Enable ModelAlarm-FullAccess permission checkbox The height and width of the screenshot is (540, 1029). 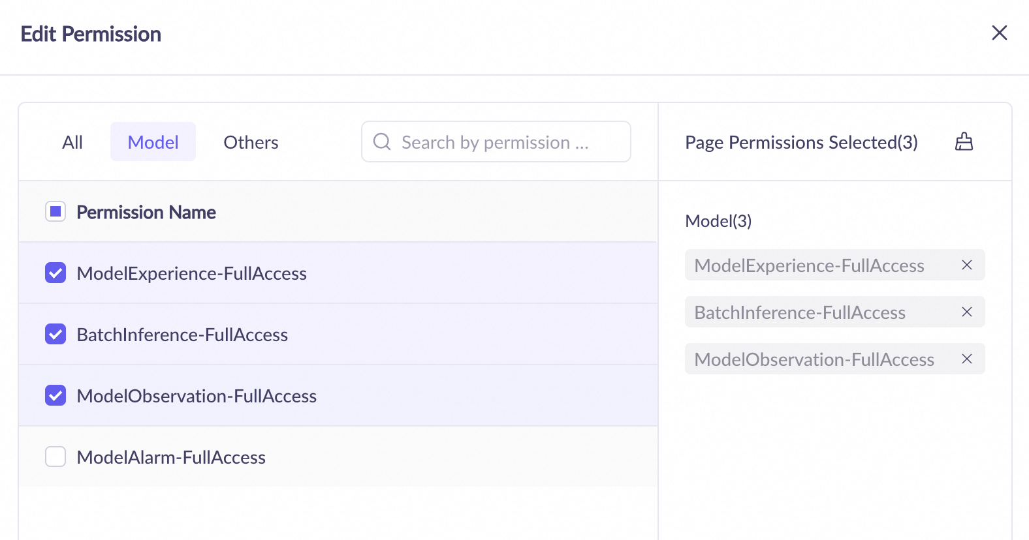(55, 457)
